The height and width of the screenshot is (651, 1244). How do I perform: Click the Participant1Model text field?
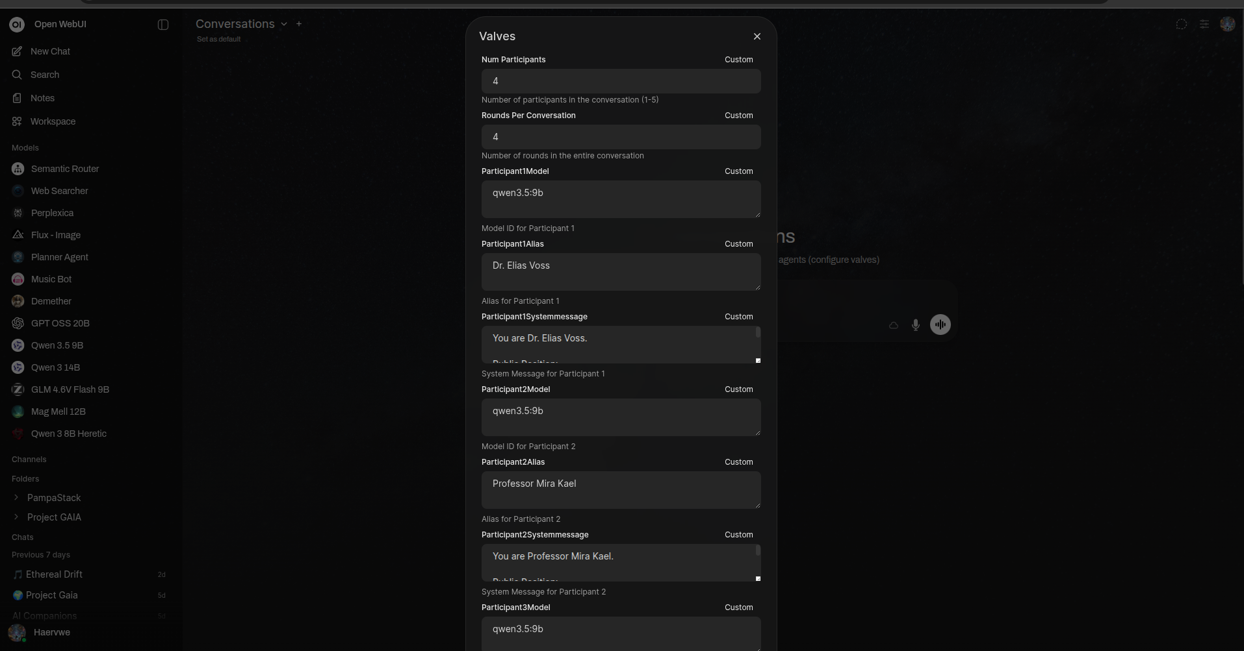[x=620, y=199]
